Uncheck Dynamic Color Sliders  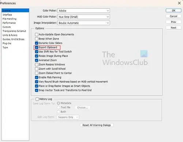coord(37,43)
